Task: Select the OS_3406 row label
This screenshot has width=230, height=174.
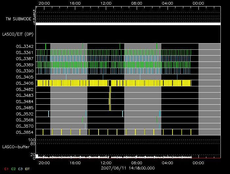Action: coord(25,83)
